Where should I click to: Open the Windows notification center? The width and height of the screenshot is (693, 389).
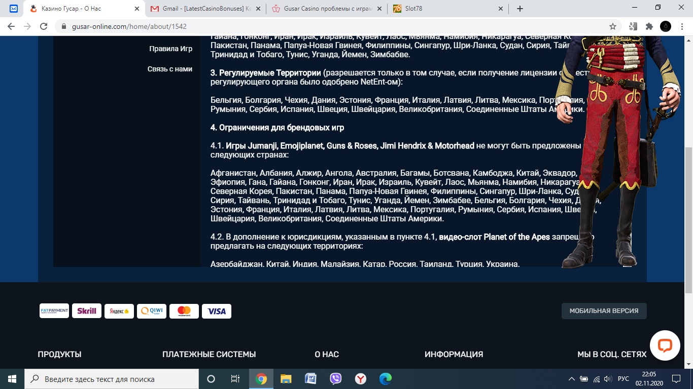click(676, 379)
